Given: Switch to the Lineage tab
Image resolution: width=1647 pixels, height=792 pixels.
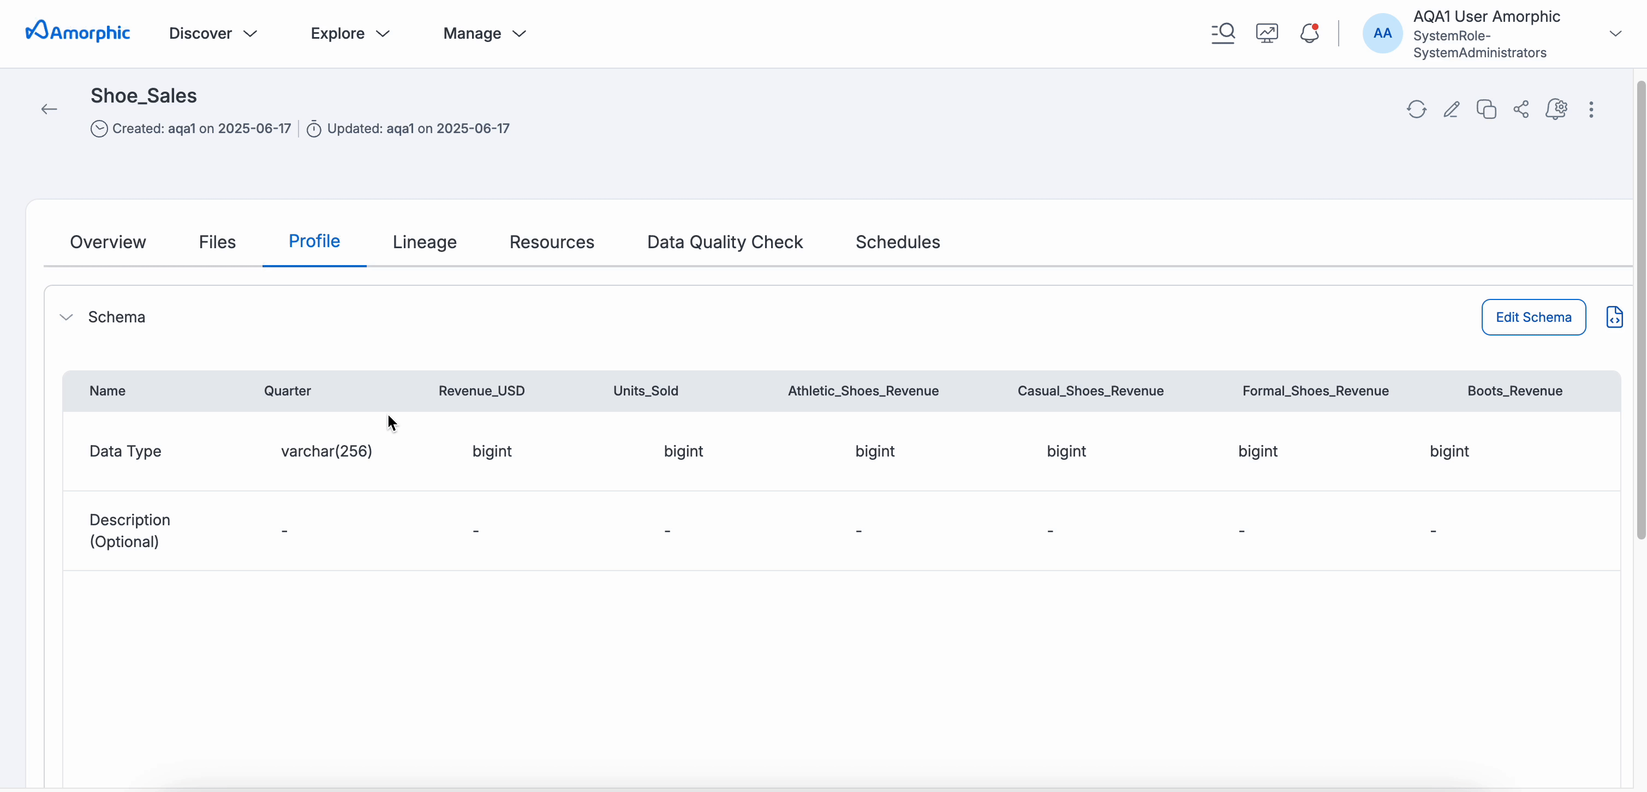Looking at the screenshot, I should pyautogui.click(x=425, y=242).
